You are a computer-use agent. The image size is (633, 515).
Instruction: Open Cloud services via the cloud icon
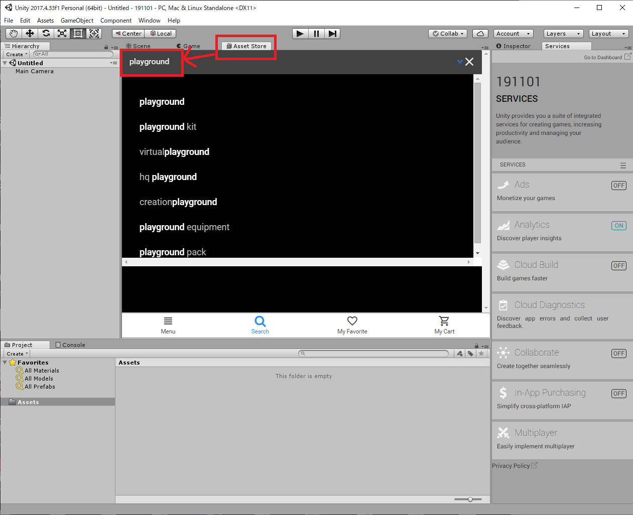click(480, 34)
